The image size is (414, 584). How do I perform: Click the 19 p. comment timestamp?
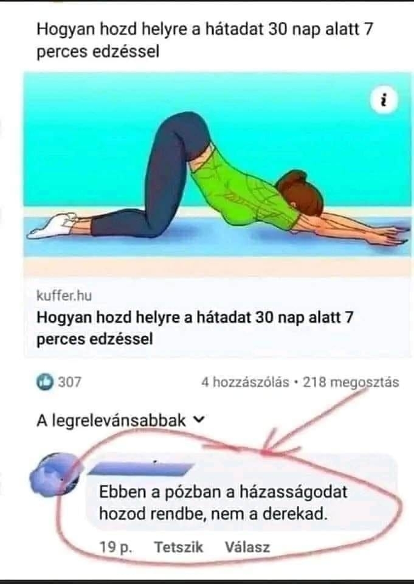coord(116,547)
